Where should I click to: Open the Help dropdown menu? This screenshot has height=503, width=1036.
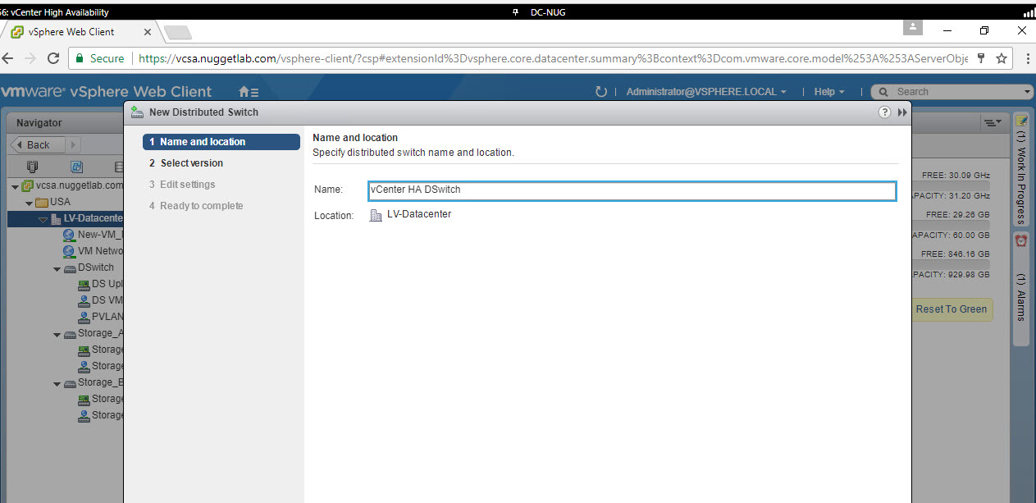tap(828, 92)
